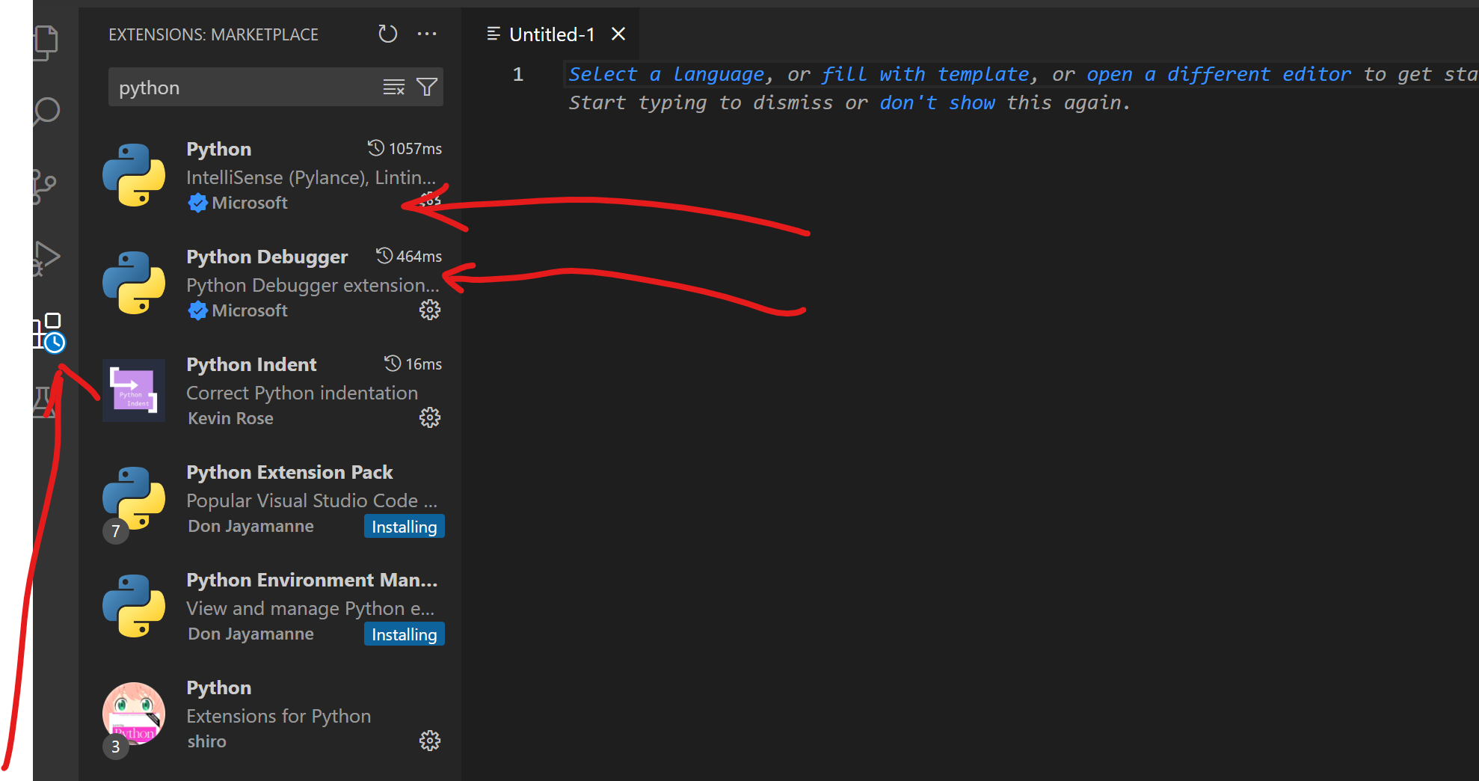Open Source Control view in activity bar
Image resolution: width=1479 pixels, height=781 pixels.
click(x=43, y=186)
